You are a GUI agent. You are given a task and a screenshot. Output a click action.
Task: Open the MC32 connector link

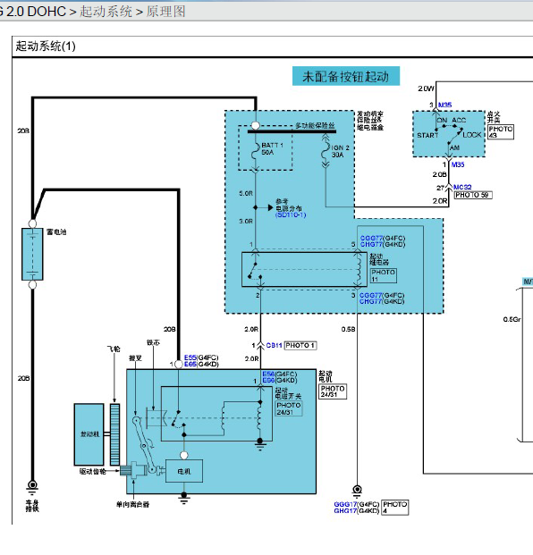(x=462, y=187)
